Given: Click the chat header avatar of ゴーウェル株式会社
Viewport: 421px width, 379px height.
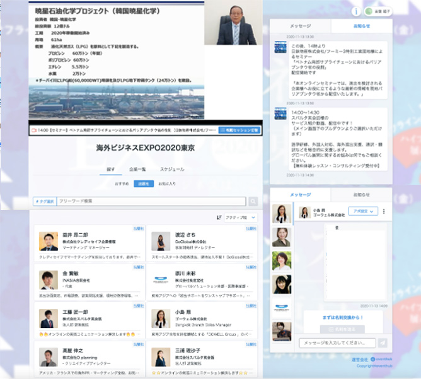Looking at the screenshot, I should point(305,212).
